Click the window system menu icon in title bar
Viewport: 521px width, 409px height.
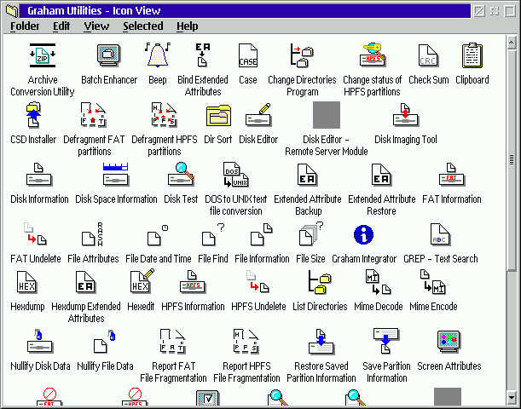(x=8, y=9)
